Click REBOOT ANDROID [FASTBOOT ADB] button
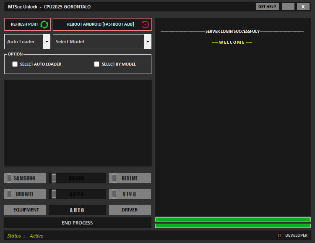Image resolution: width=315 pixels, height=243 pixels. 102,24
